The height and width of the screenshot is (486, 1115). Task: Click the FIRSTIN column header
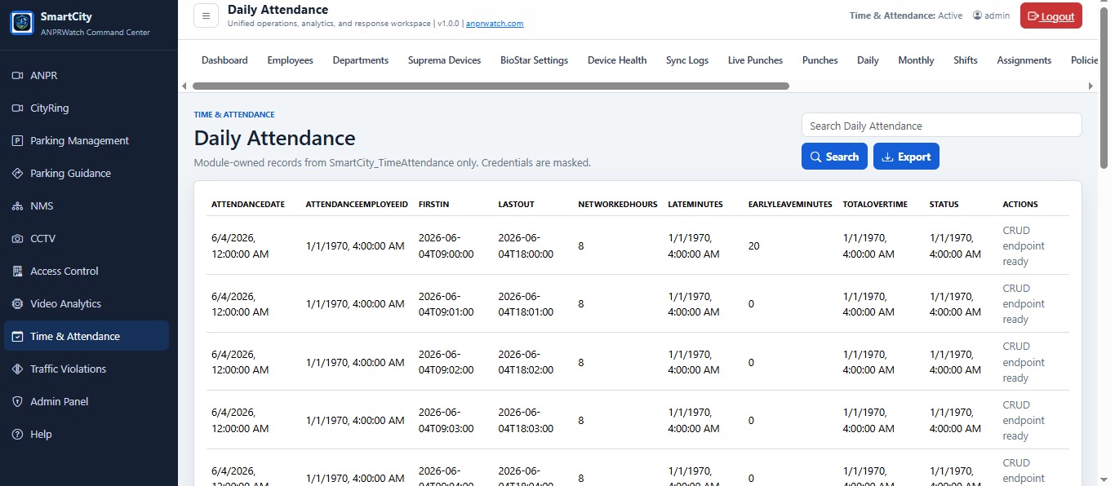pyautogui.click(x=433, y=204)
